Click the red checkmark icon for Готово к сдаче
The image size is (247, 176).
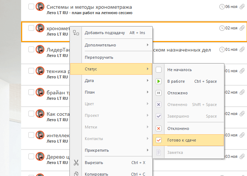[x=159, y=140]
